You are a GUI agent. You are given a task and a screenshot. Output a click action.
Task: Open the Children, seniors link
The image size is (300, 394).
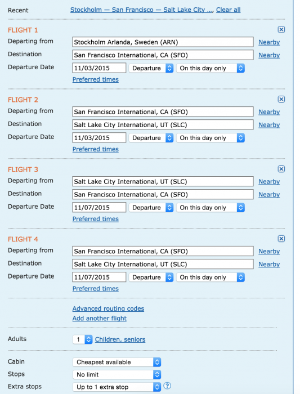(120, 339)
